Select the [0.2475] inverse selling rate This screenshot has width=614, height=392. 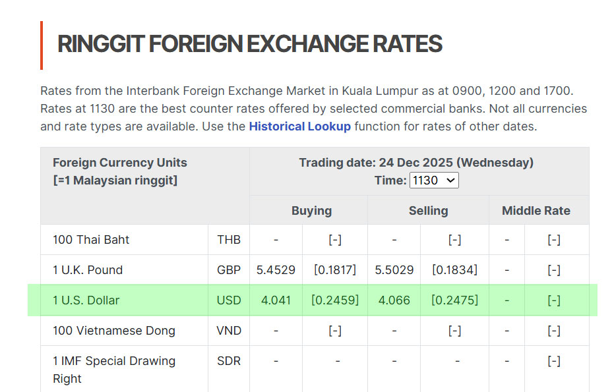(x=454, y=300)
